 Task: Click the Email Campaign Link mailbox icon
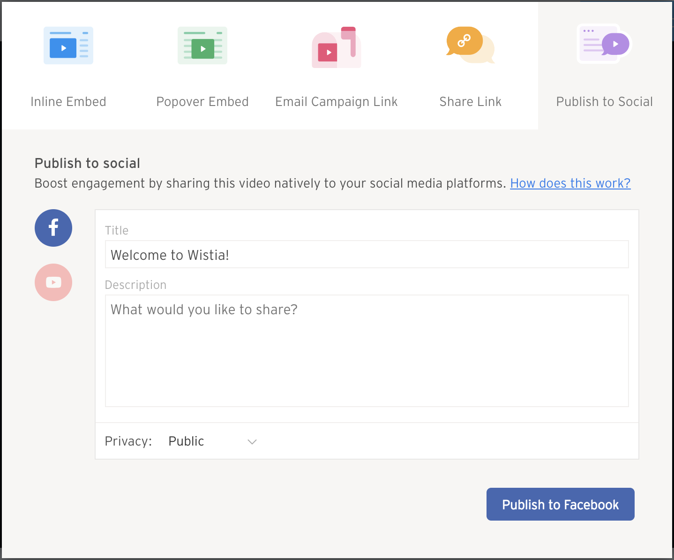pos(337,47)
